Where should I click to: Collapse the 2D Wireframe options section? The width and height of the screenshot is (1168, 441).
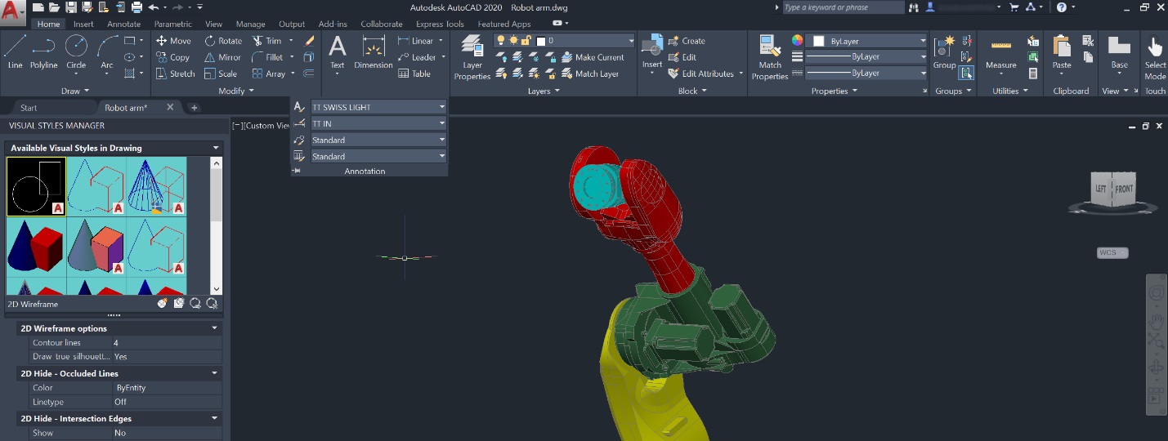(215, 328)
